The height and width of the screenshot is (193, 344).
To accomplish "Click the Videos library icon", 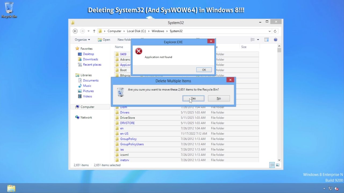I will [80, 96].
